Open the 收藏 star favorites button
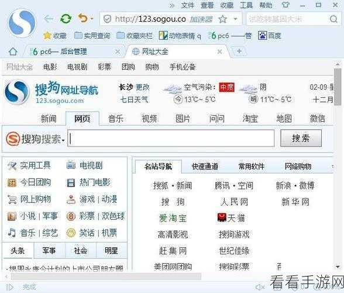 pyautogui.click(x=55, y=35)
